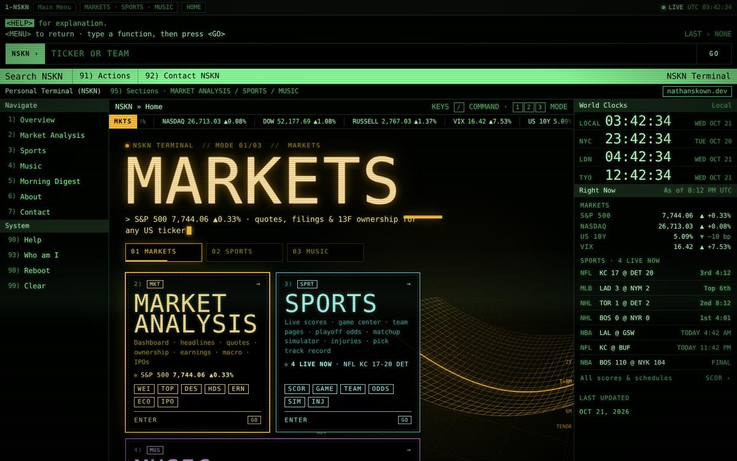This screenshot has width=737, height=461.
Task: Click the slash keys icon in header
Action: [x=459, y=107]
